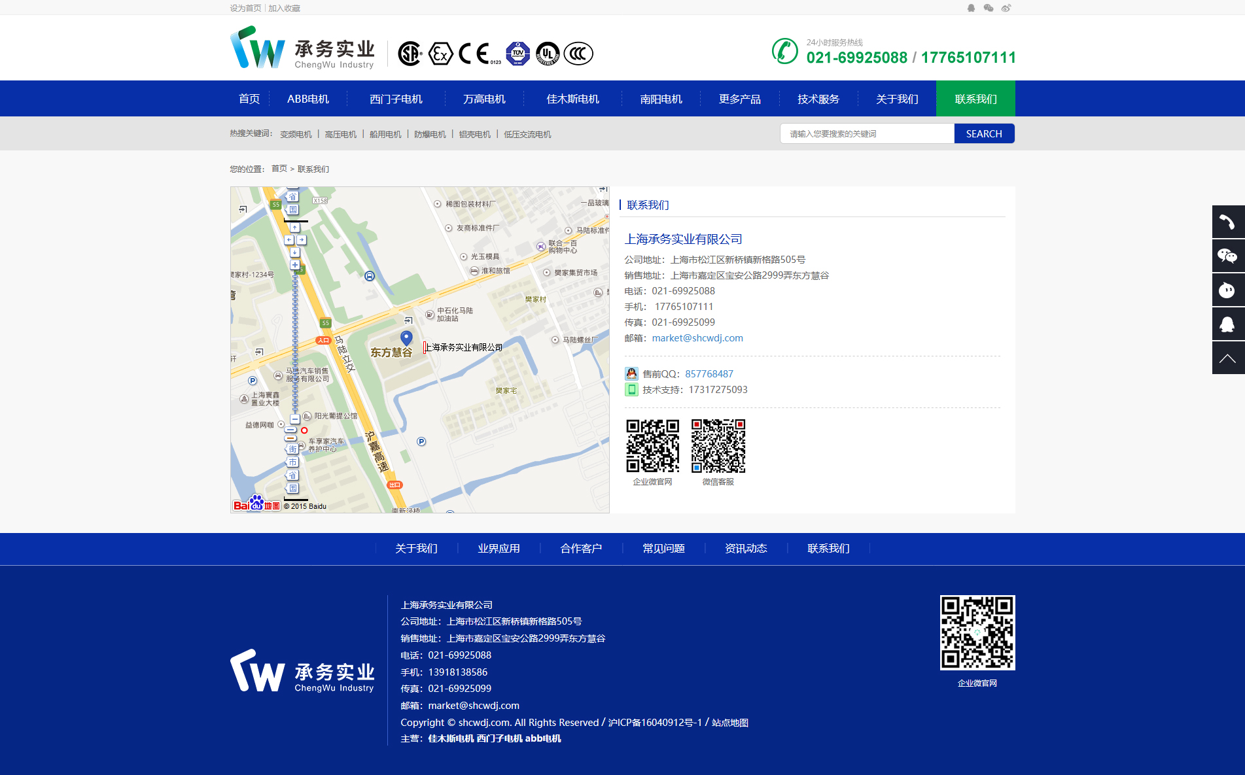Click the search keyword input field
Screen dimensions: 1245x775
867,133
